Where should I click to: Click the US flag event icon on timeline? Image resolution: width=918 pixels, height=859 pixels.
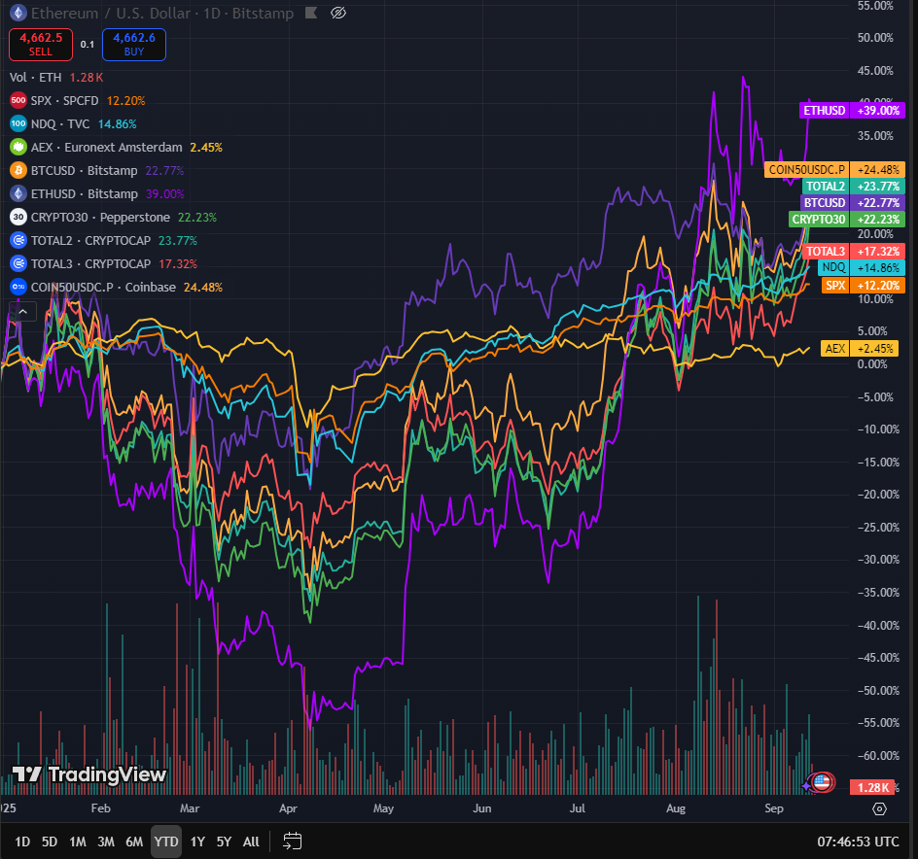(822, 782)
